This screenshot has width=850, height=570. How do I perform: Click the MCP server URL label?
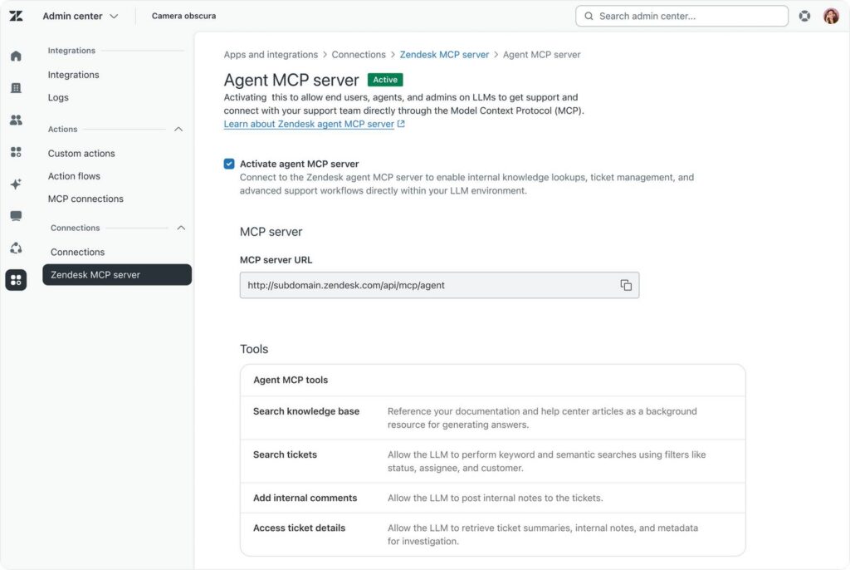coord(276,260)
